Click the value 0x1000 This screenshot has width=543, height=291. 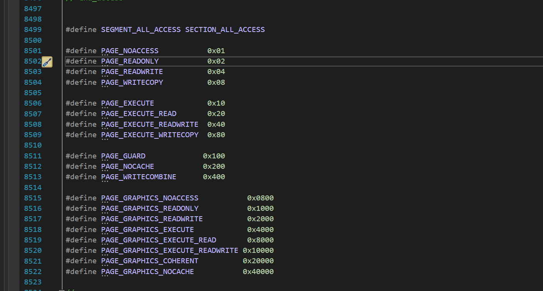pyautogui.click(x=261, y=209)
